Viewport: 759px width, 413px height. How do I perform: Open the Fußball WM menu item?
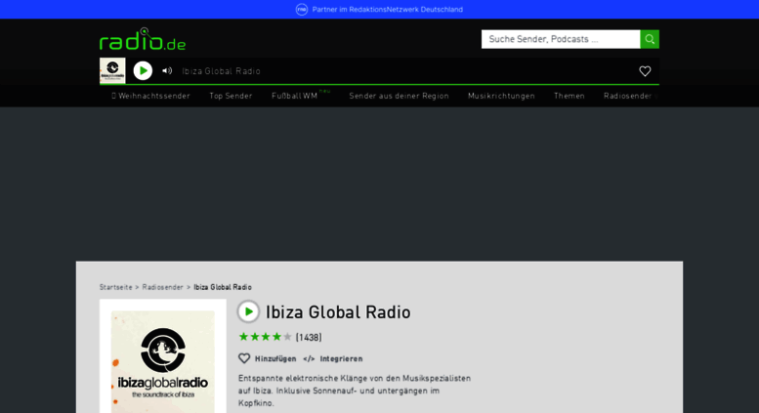[295, 96]
